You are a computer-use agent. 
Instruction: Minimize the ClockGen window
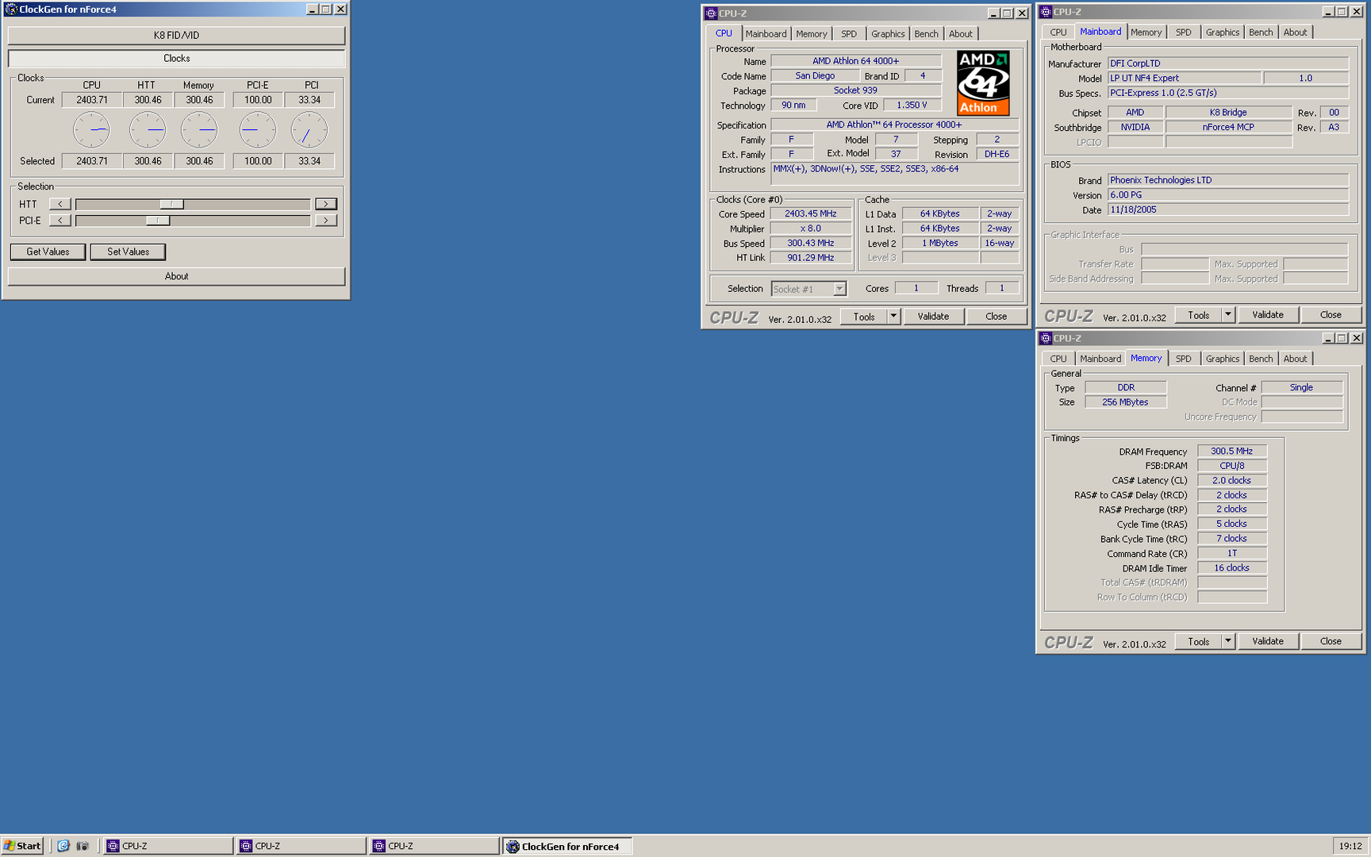point(312,10)
